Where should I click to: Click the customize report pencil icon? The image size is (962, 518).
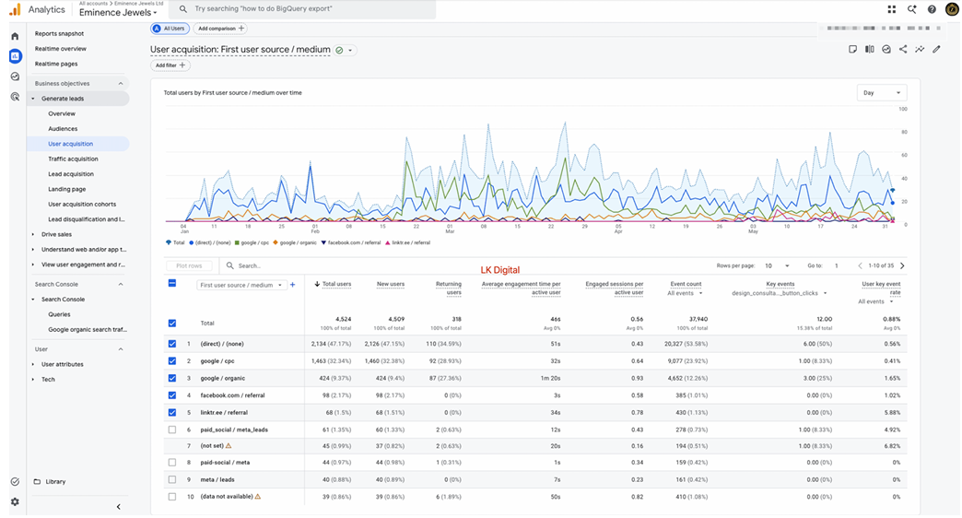coord(936,50)
